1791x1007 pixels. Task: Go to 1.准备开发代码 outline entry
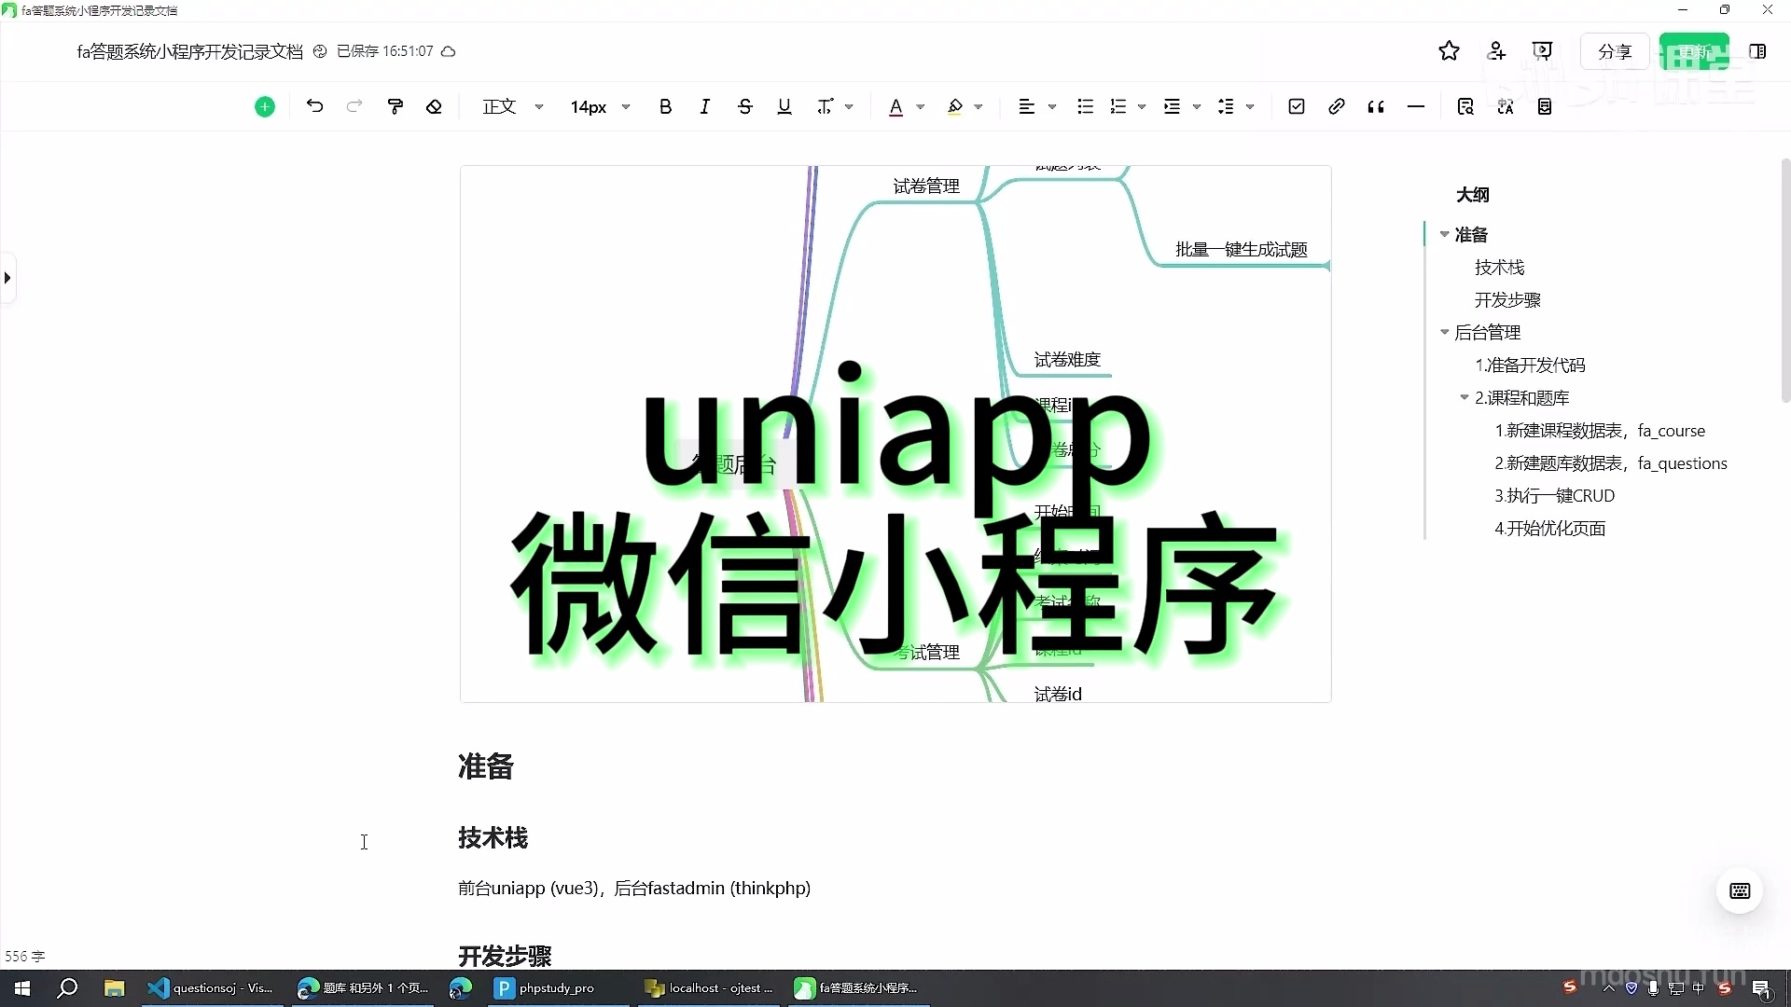(1530, 366)
